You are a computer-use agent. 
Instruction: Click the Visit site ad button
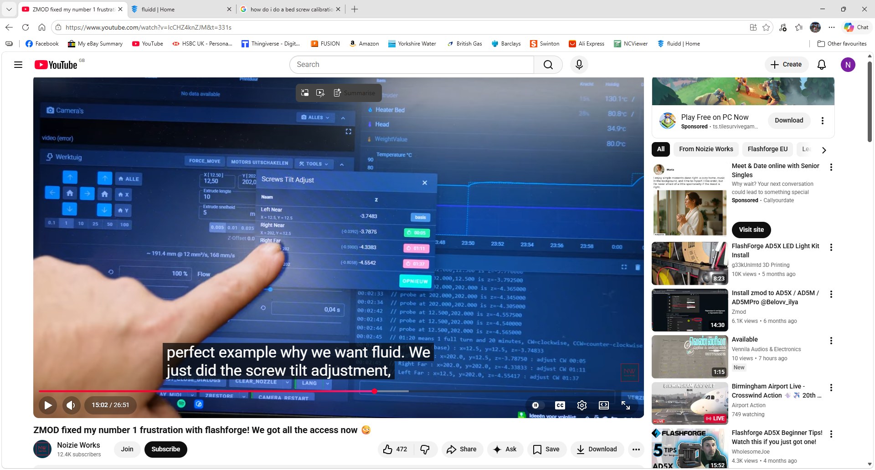(751, 230)
